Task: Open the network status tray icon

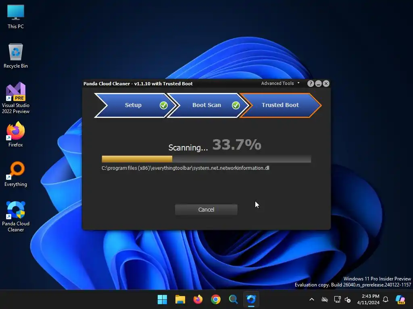Action: 338,299
